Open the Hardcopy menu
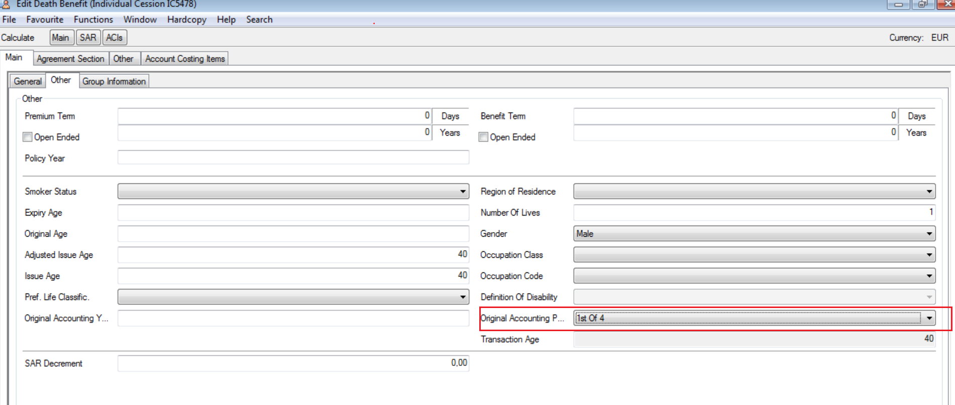 coord(186,20)
